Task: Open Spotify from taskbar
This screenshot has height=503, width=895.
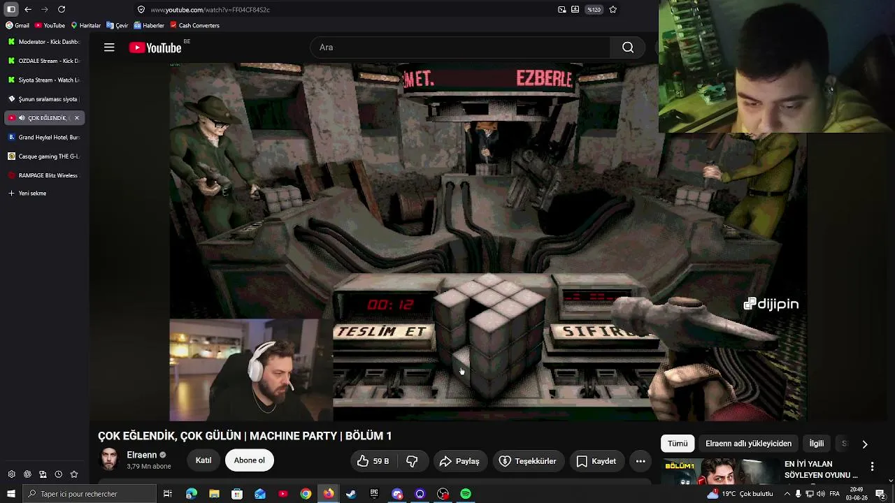Action: (x=466, y=494)
